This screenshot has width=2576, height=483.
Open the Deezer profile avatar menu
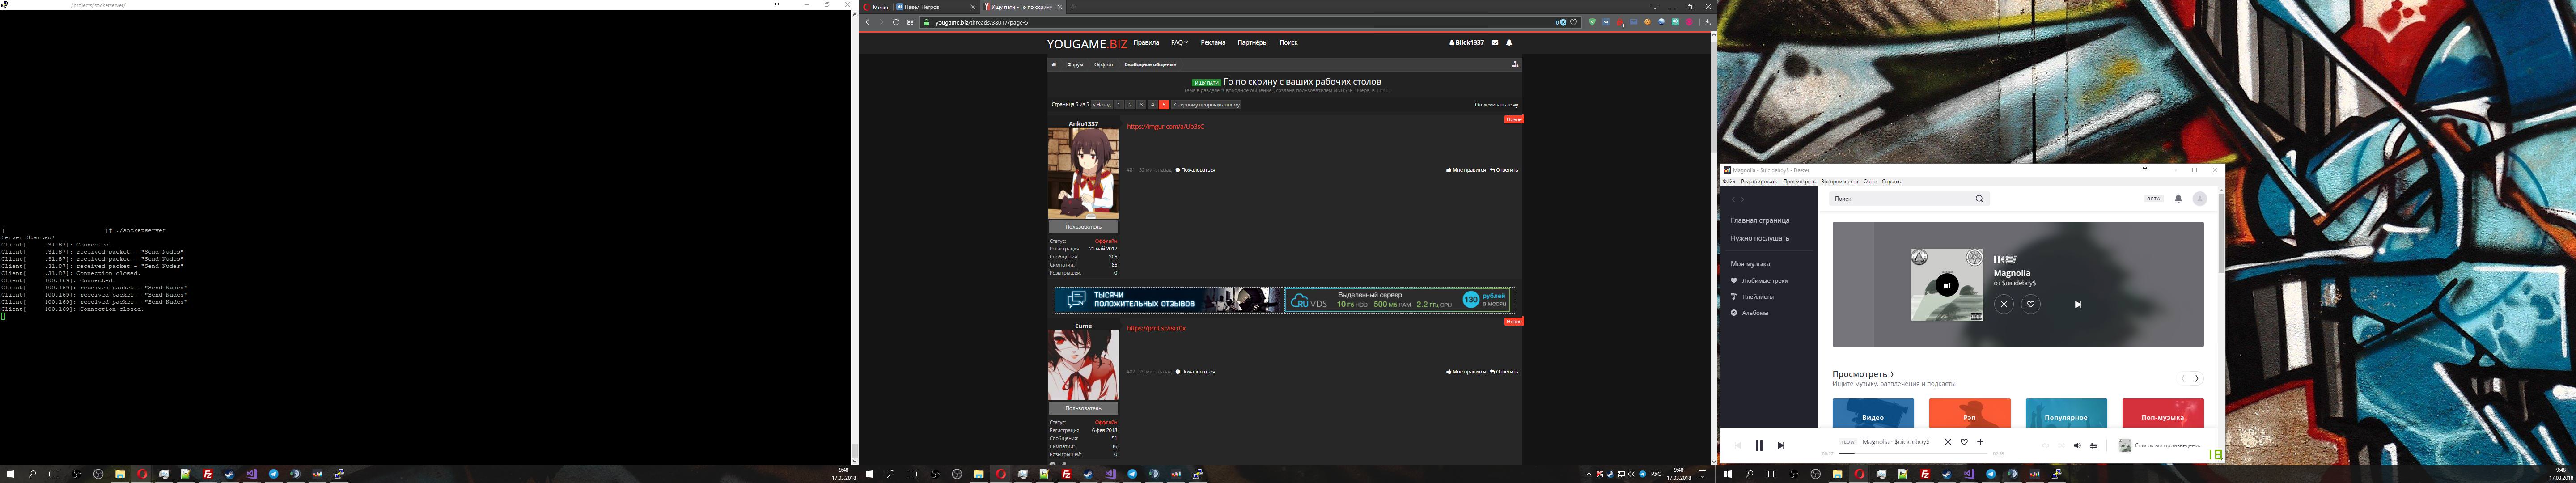click(2200, 199)
